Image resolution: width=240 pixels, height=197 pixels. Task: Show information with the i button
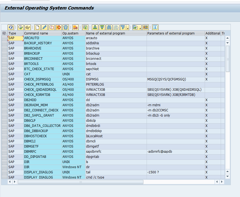pyautogui.click(x=155, y=27)
